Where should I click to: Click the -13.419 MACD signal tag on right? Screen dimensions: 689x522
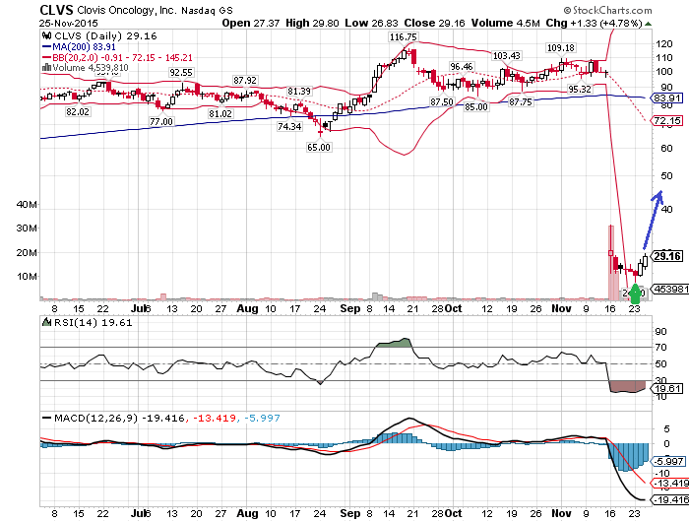tap(669, 484)
